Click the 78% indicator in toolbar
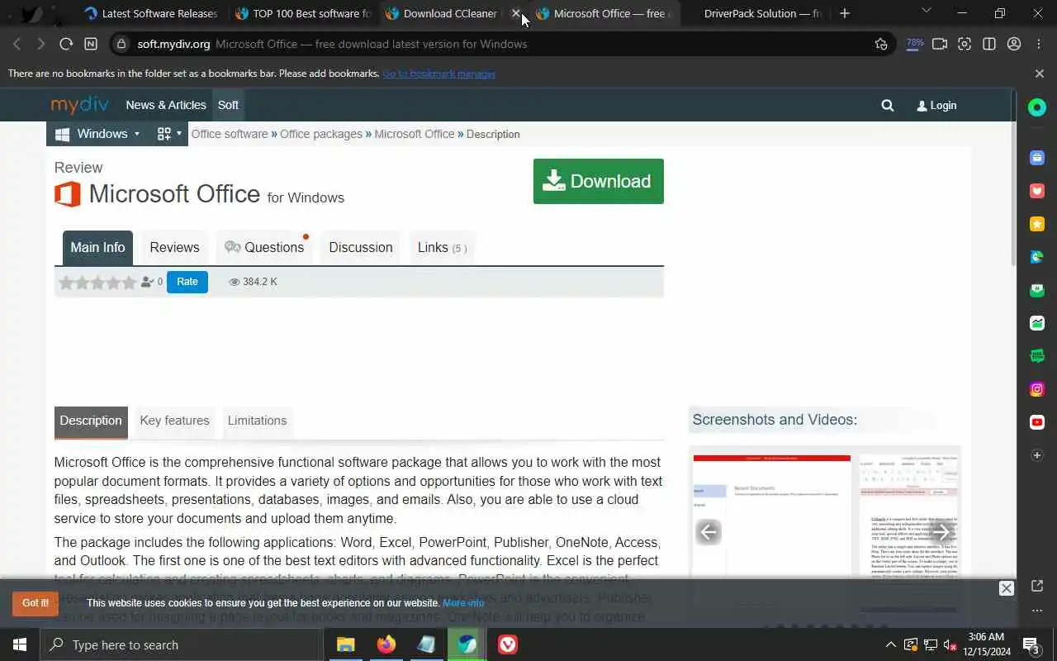The image size is (1057, 661). pyautogui.click(x=915, y=44)
